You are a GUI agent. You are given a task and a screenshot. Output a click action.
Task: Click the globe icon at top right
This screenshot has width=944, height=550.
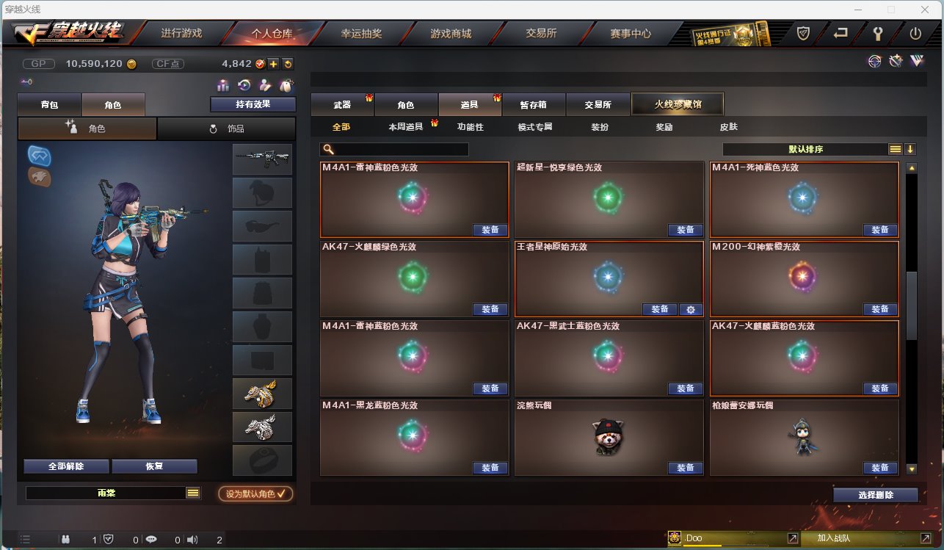click(874, 62)
